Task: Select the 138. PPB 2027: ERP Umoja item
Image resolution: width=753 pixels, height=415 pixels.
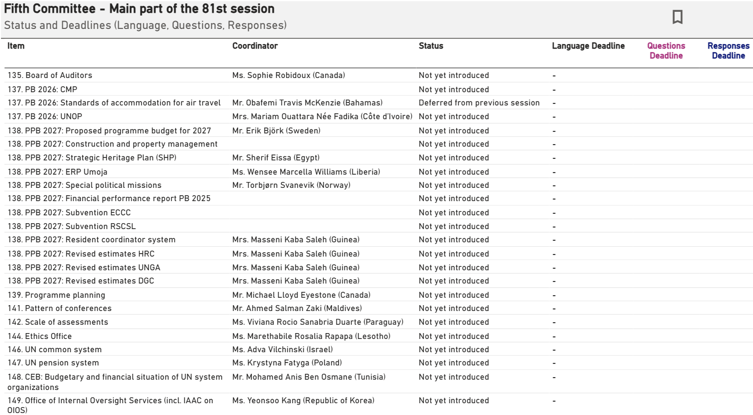Action: point(57,172)
